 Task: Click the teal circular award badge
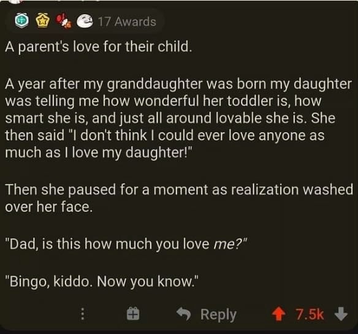point(21,21)
